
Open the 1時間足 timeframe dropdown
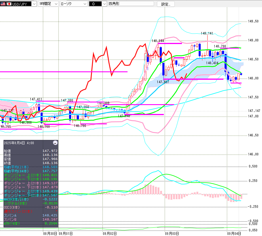pos(48,4)
